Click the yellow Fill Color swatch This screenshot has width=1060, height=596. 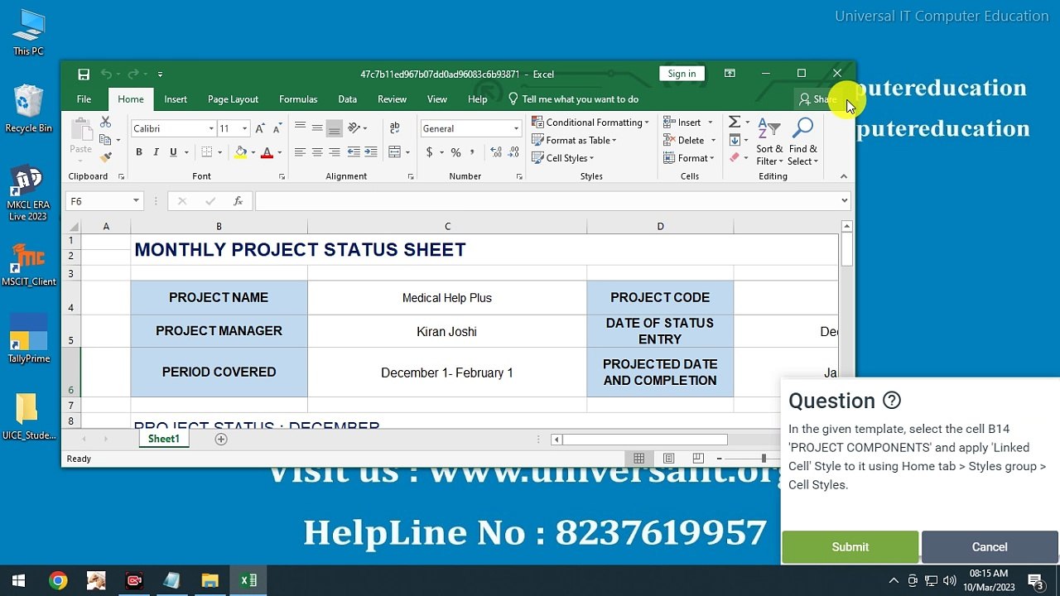tap(241, 152)
